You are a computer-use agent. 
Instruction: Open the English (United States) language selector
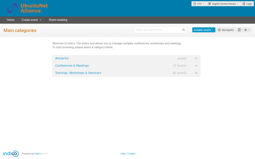[x=223, y=4]
